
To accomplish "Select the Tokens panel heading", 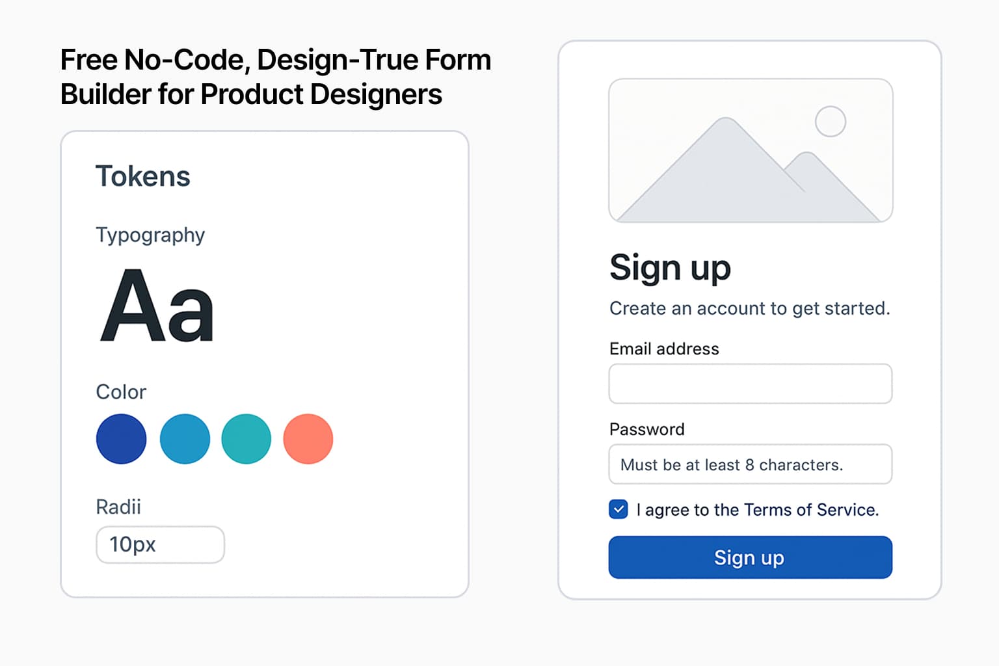I will pos(142,175).
